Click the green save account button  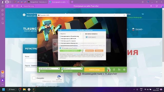(x=70, y=51)
